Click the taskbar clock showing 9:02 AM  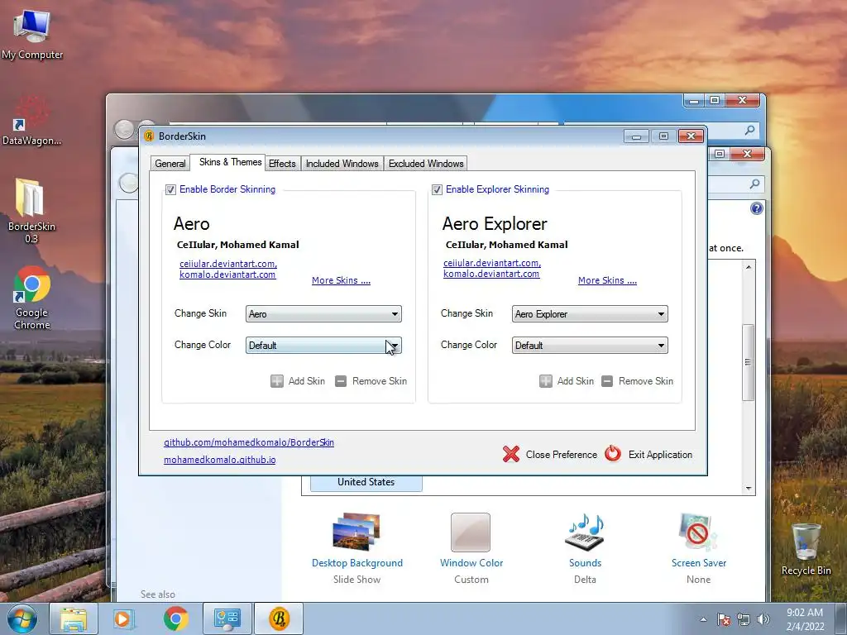[805, 618]
